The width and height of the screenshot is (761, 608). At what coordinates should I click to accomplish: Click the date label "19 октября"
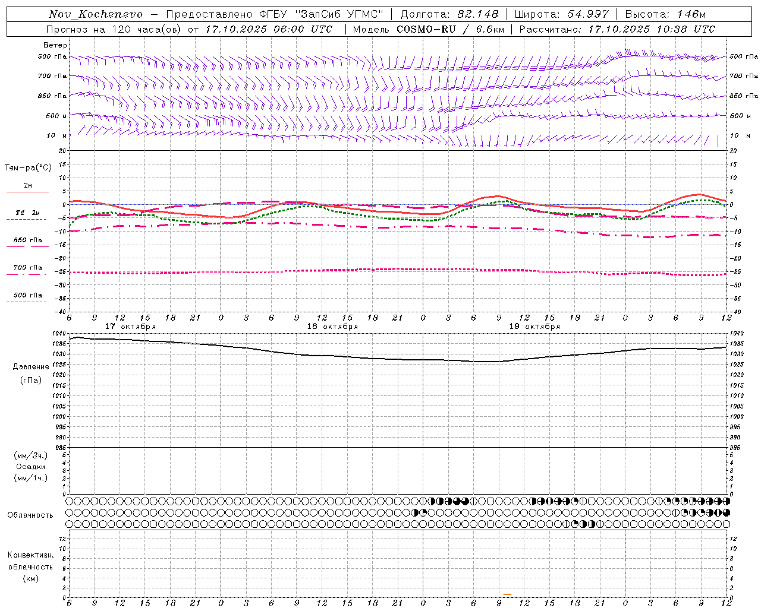click(x=534, y=327)
